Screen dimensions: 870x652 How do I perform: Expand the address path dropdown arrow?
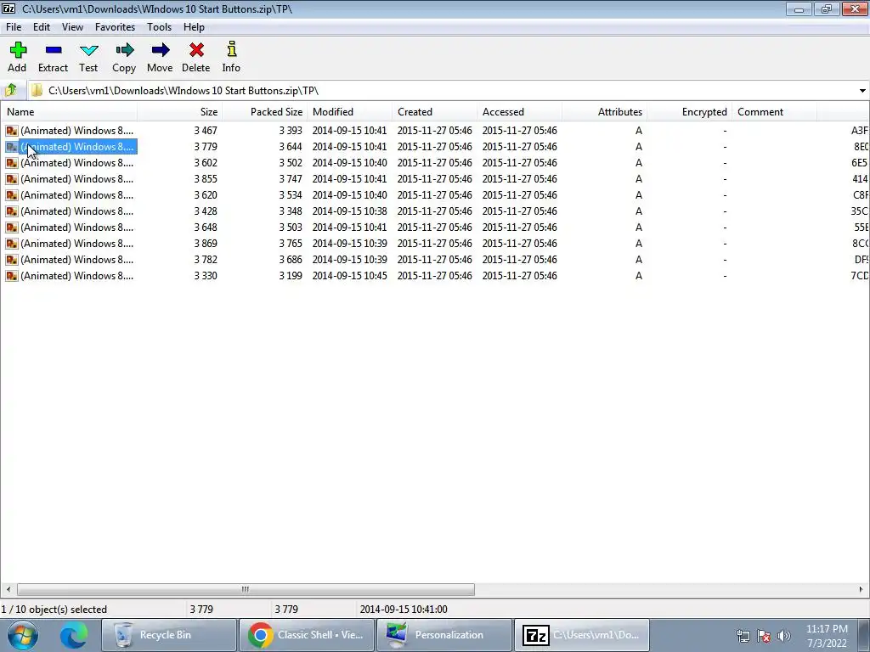click(x=862, y=90)
